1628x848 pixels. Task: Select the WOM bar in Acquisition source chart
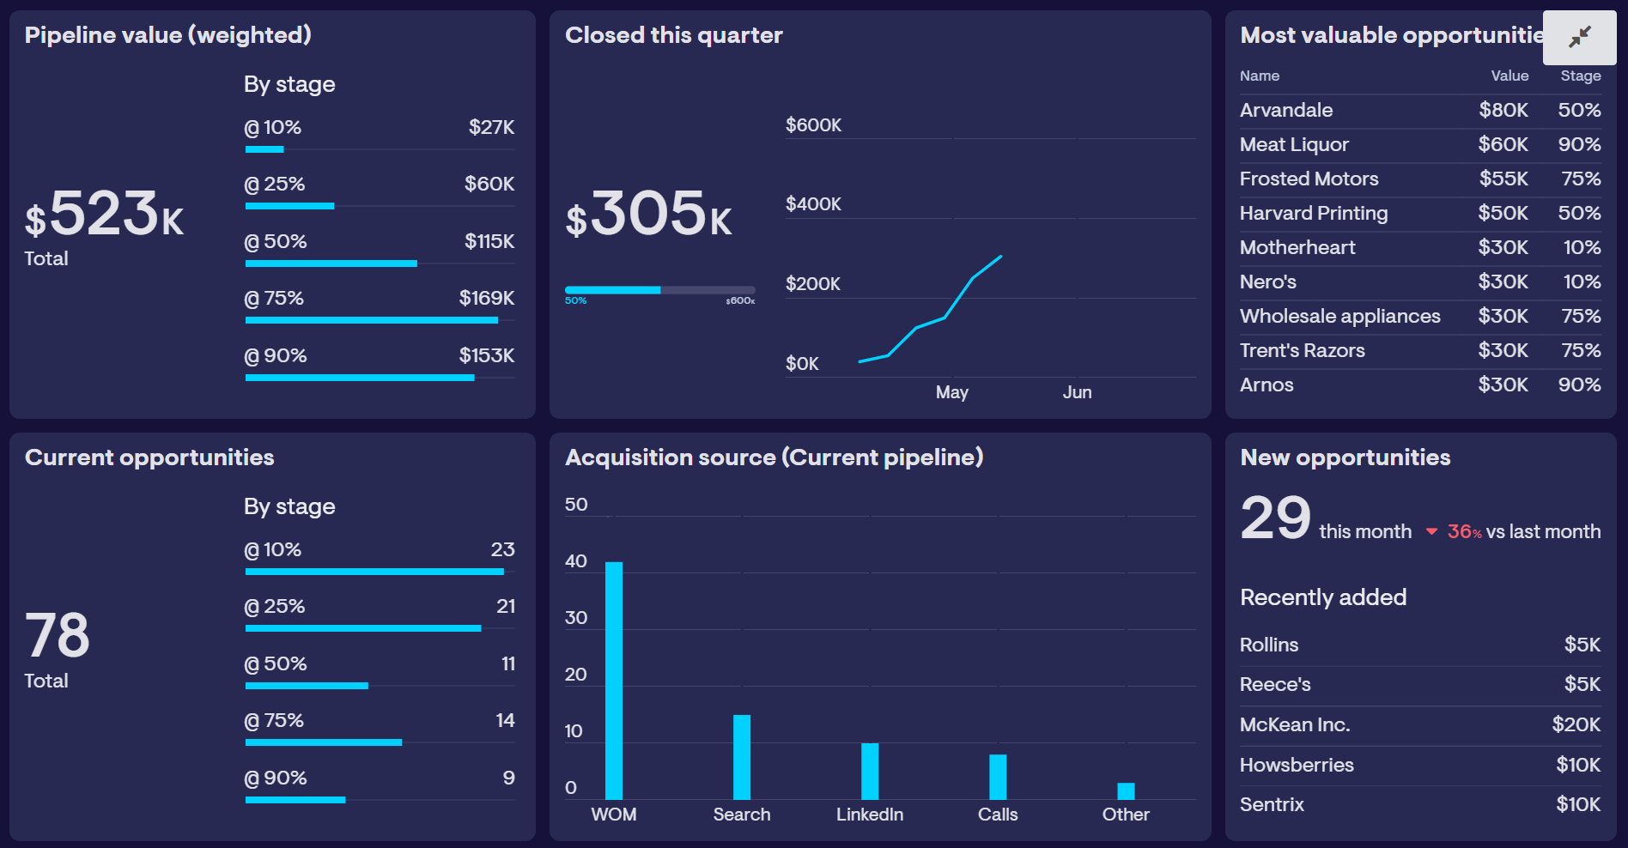[x=614, y=678]
